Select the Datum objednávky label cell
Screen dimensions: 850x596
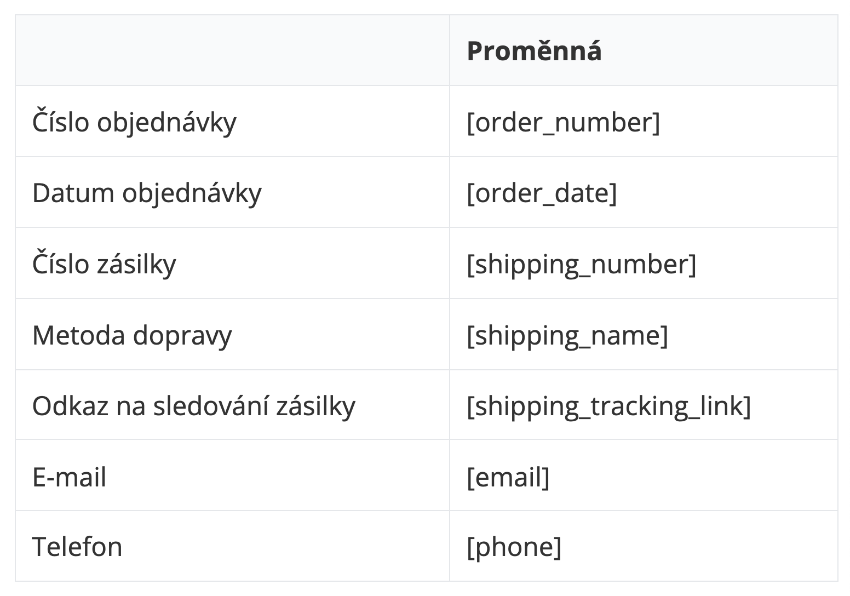(147, 193)
